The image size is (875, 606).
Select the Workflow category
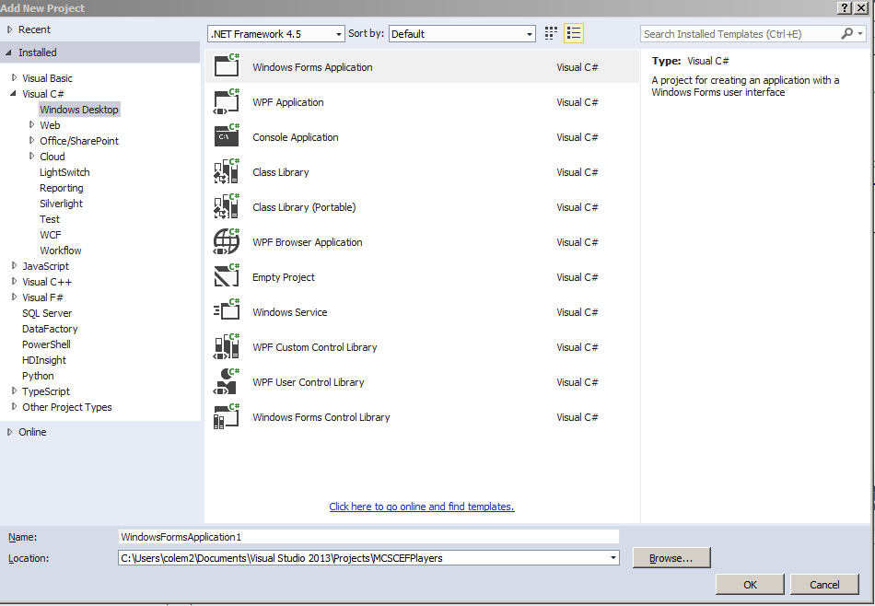pos(61,251)
